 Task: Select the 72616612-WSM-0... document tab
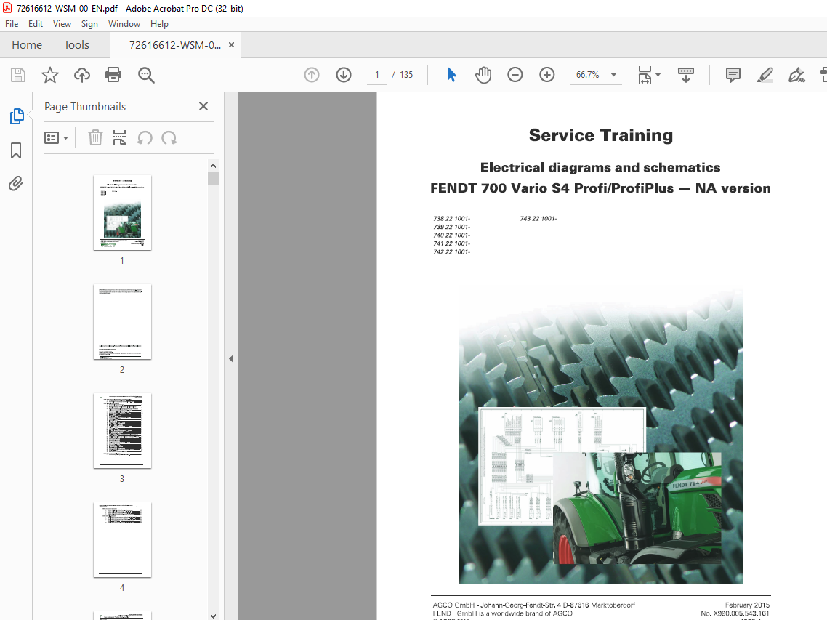(174, 45)
